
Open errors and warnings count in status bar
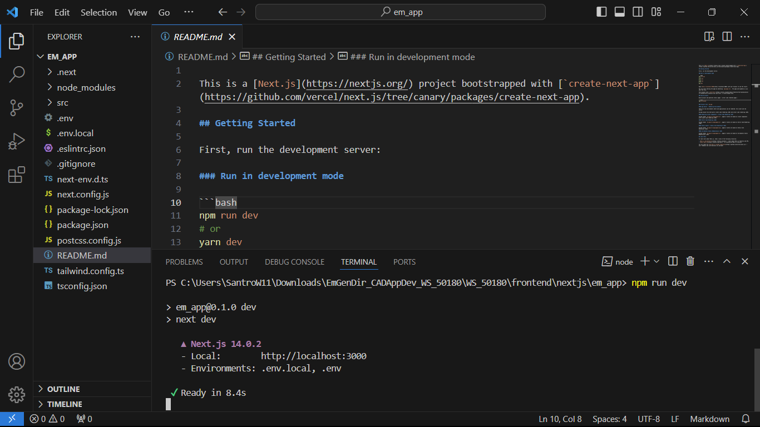tap(47, 419)
